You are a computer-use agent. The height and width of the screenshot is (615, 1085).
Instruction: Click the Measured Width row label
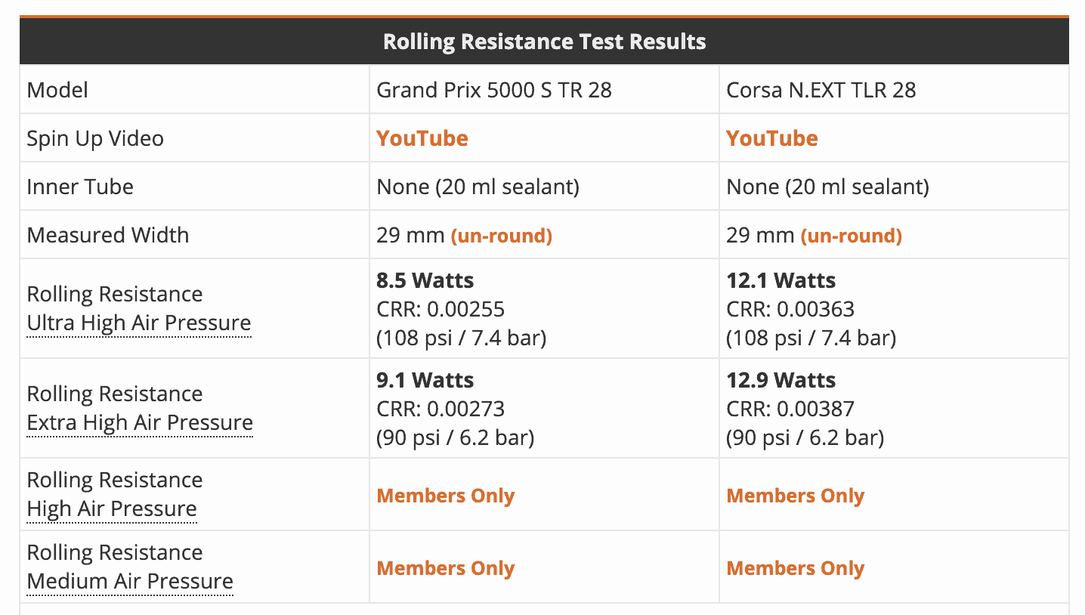[108, 235]
